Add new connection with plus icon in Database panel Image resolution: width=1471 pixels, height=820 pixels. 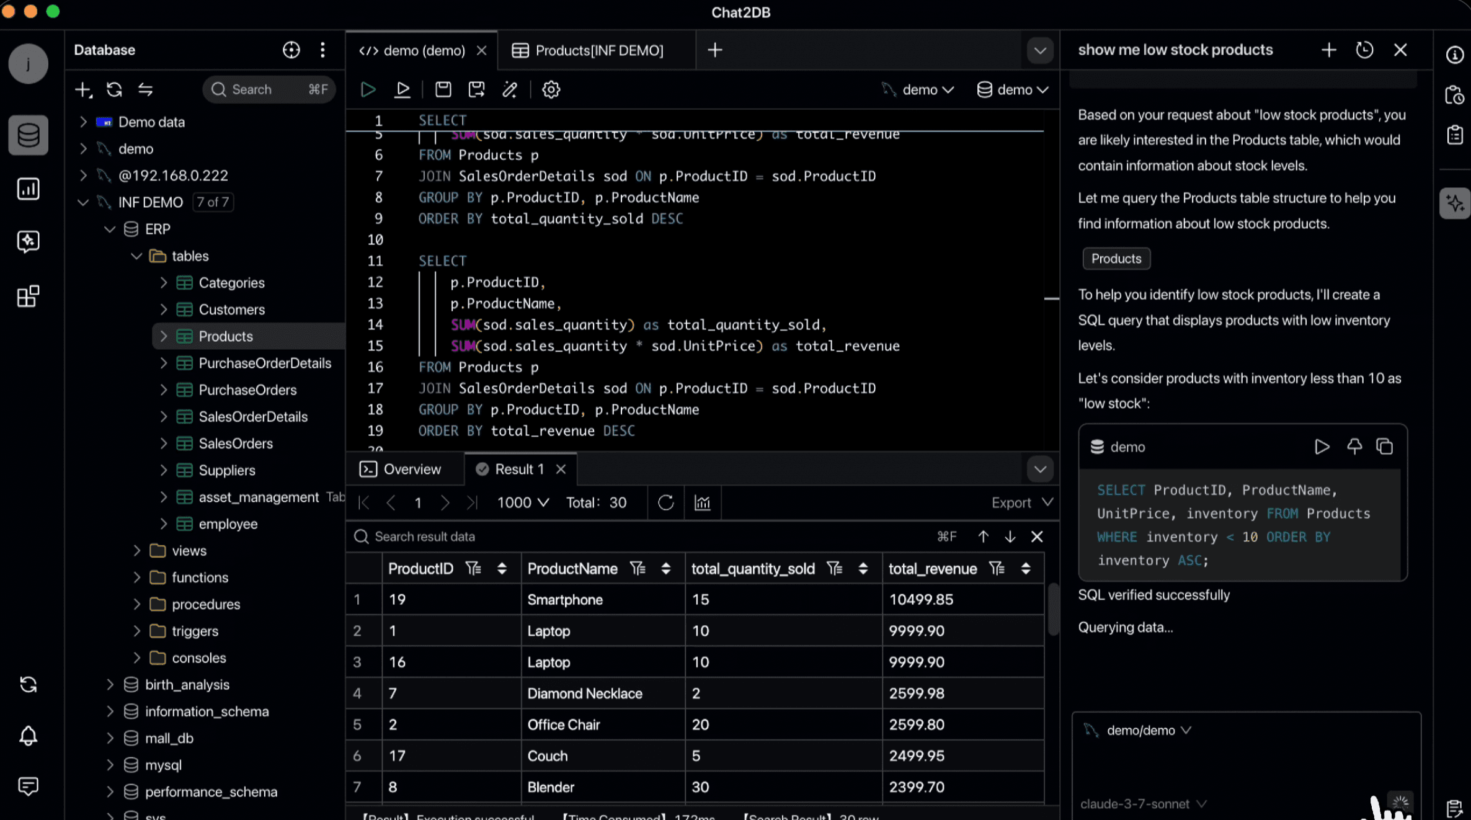(x=83, y=89)
